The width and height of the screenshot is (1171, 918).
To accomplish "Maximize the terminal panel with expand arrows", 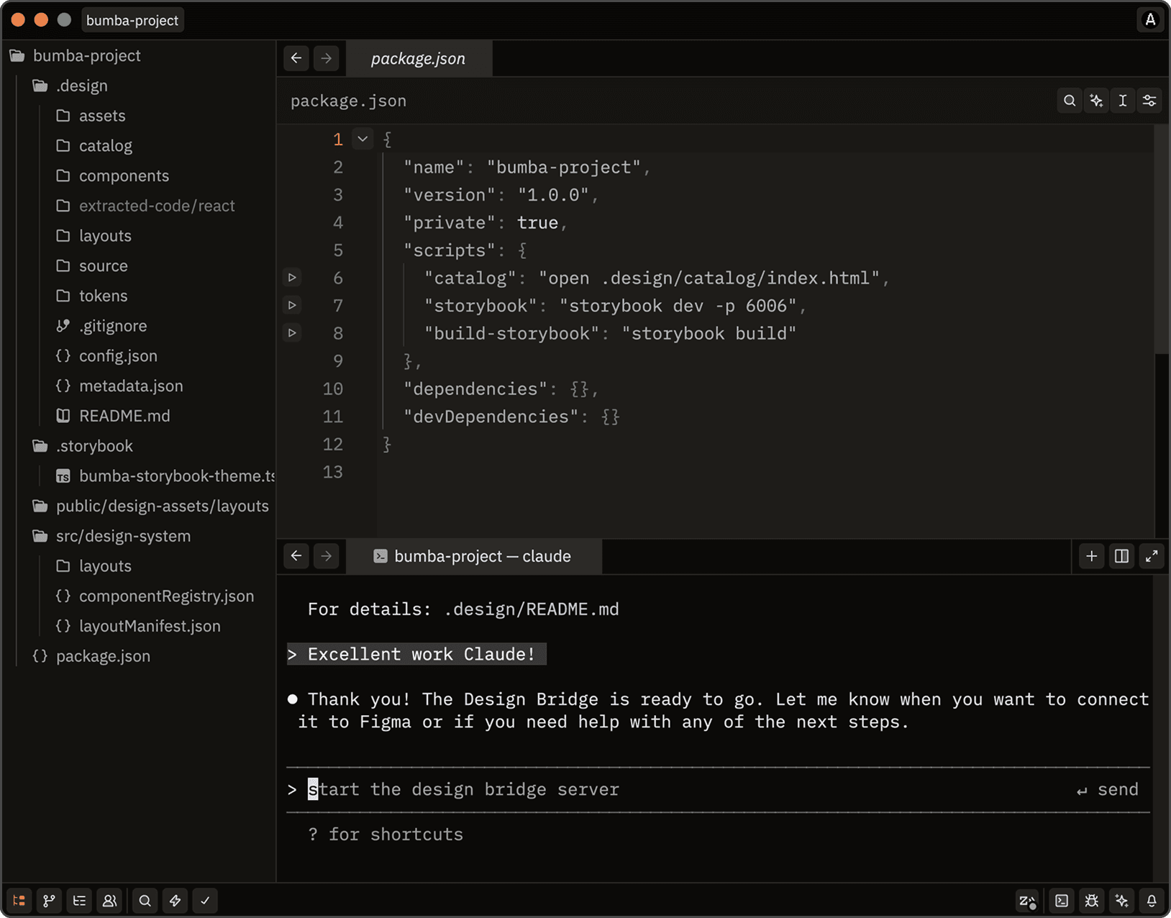I will click(x=1152, y=556).
